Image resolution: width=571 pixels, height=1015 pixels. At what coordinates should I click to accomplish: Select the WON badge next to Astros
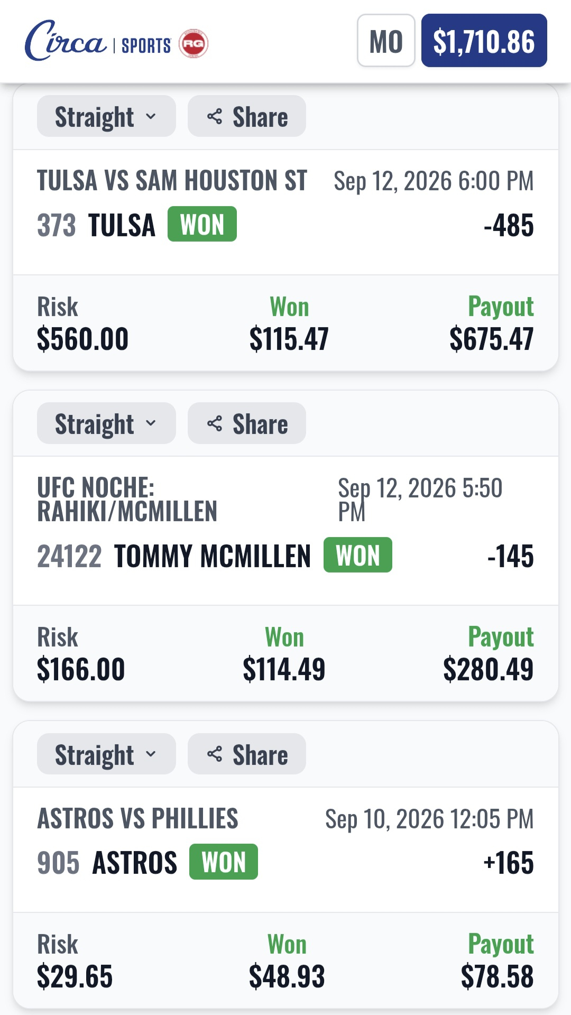click(x=224, y=862)
